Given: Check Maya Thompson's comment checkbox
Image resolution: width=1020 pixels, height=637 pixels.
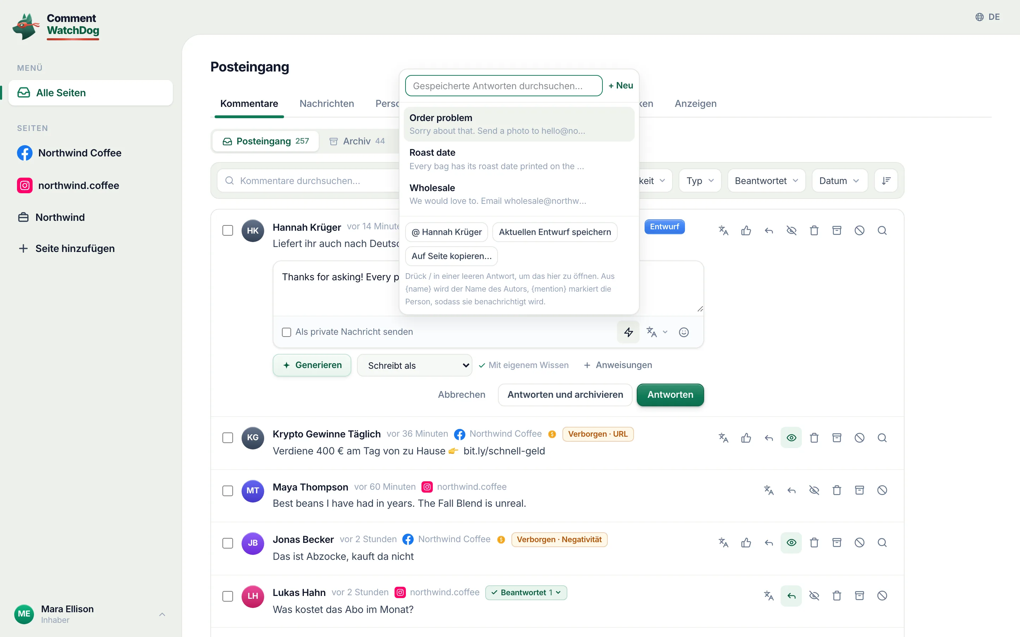Looking at the screenshot, I should [x=228, y=491].
